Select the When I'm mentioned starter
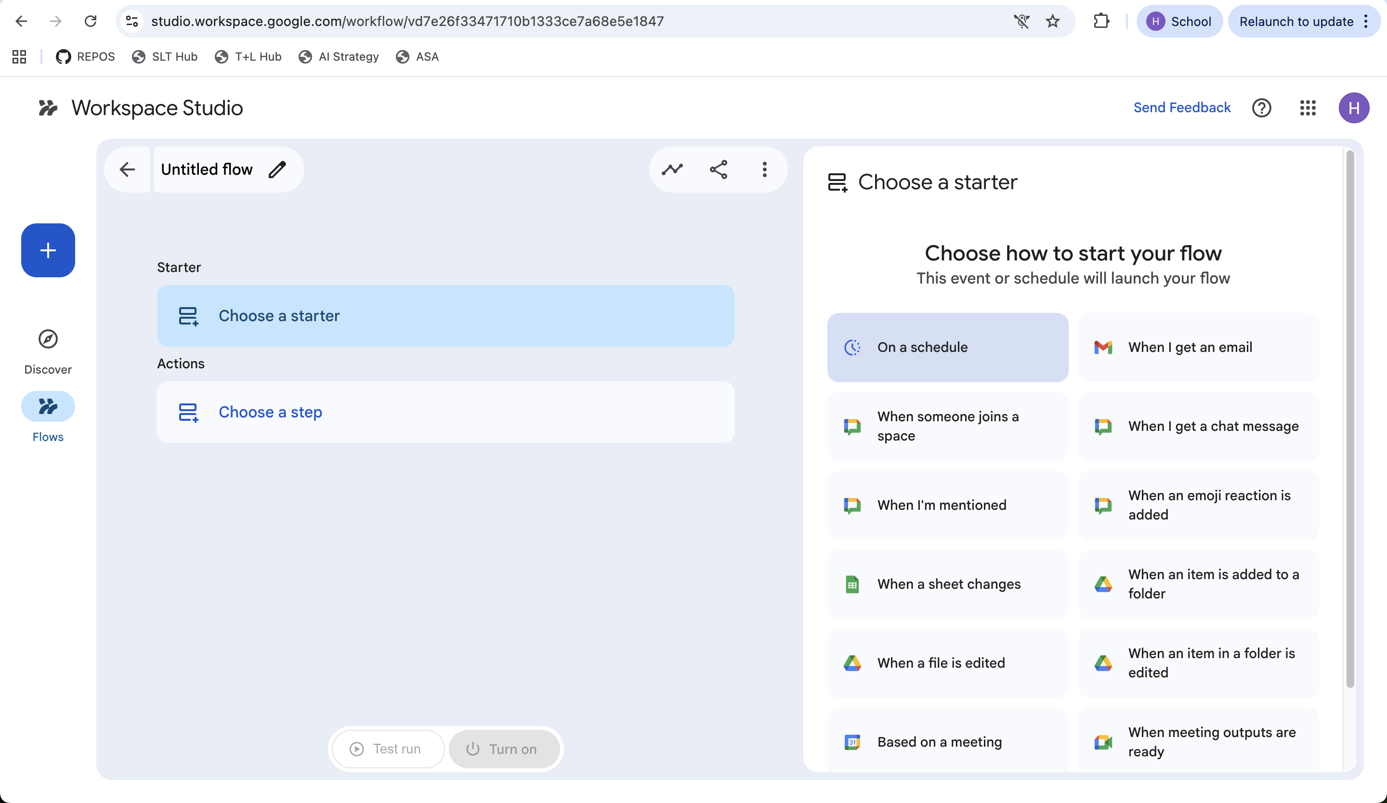Screen dimensions: 1387x803 tap(948, 505)
